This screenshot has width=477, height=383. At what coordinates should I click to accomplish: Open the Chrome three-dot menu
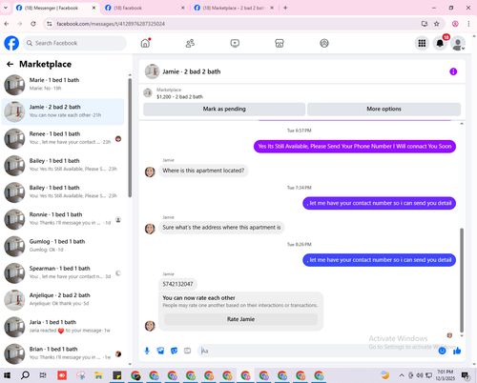[468, 24]
